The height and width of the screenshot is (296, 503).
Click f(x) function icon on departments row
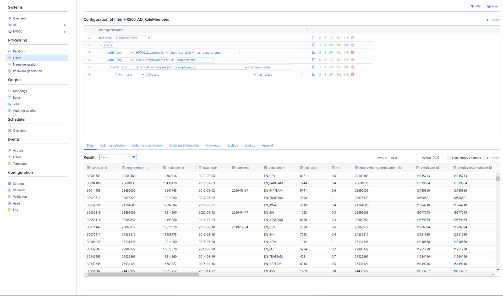point(339,52)
